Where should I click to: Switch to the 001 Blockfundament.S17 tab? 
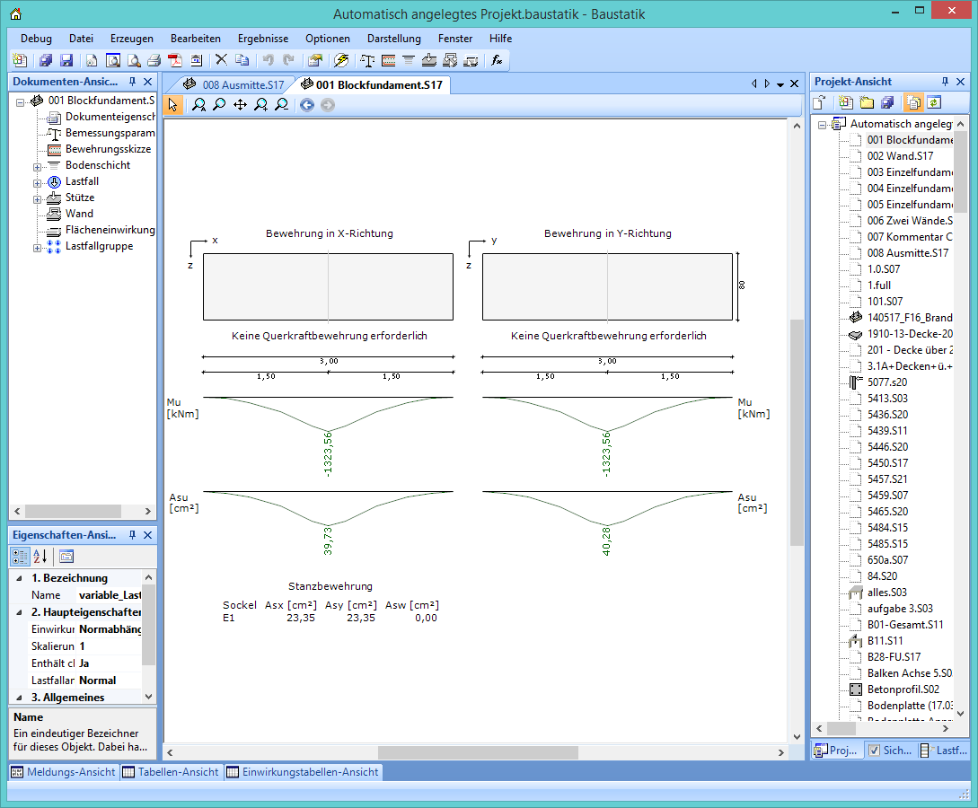coord(373,84)
